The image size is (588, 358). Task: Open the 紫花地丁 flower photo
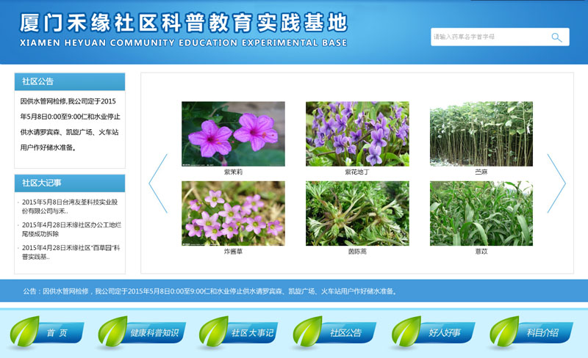[357, 134]
